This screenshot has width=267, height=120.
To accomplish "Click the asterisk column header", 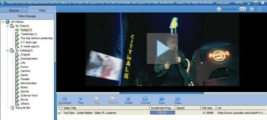I will click(x=59, y=108).
